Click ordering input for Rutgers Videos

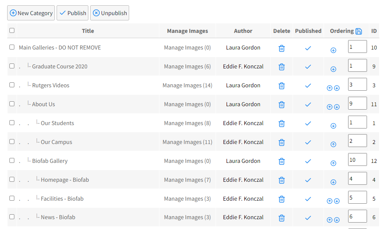pyautogui.click(x=358, y=84)
